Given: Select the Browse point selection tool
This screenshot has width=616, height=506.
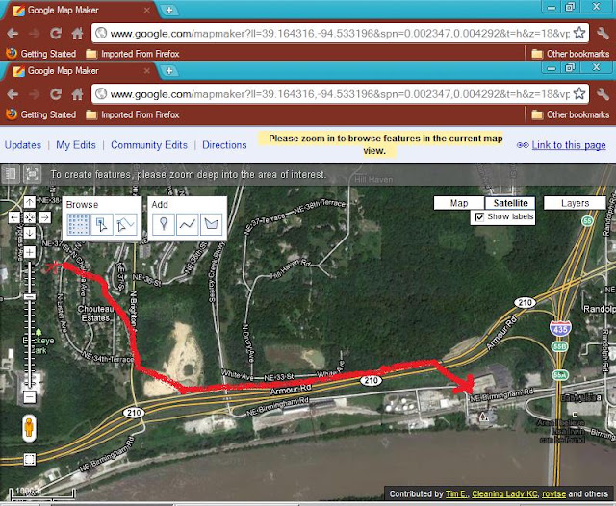Looking at the screenshot, I should coord(102,224).
